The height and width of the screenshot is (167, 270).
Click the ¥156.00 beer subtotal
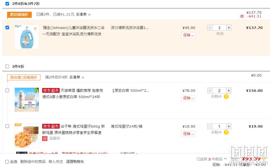pos(254,90)
